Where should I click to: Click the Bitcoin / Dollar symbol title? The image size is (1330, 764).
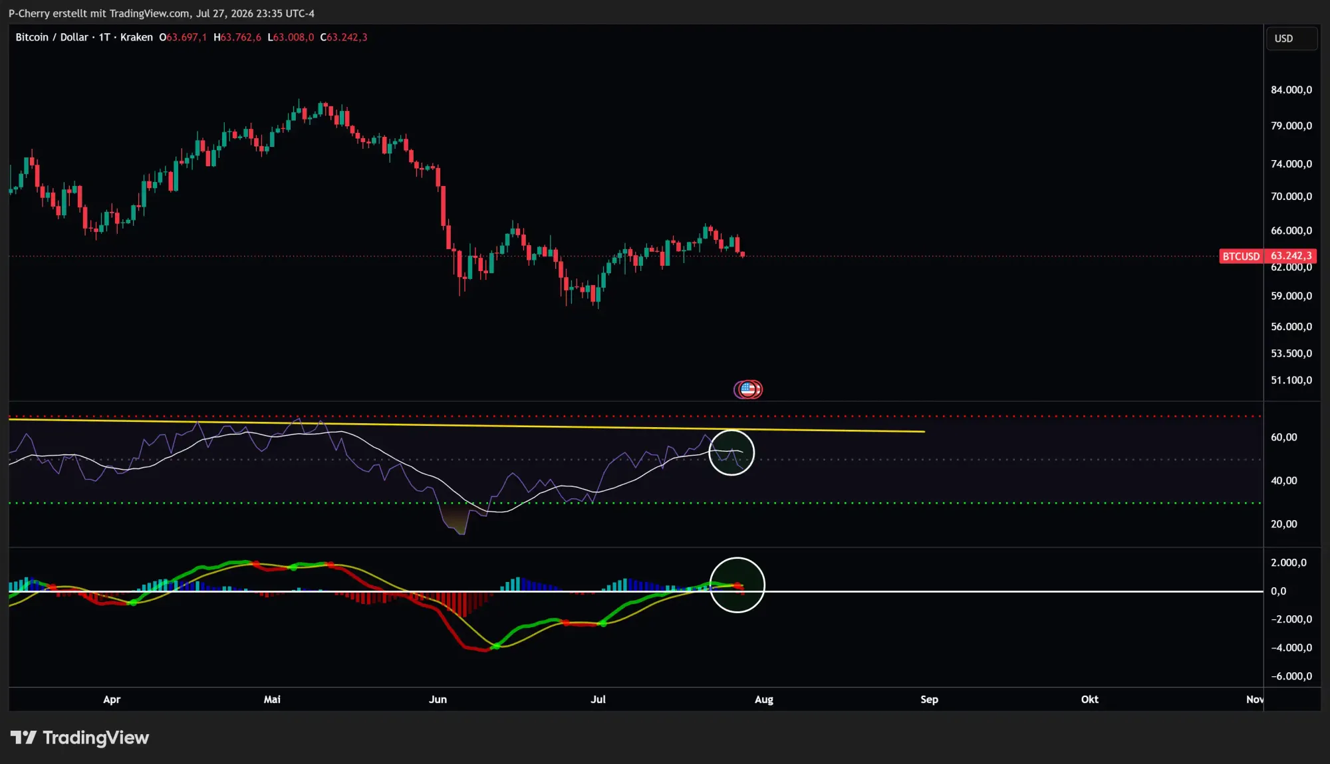[x=52, y=37]
